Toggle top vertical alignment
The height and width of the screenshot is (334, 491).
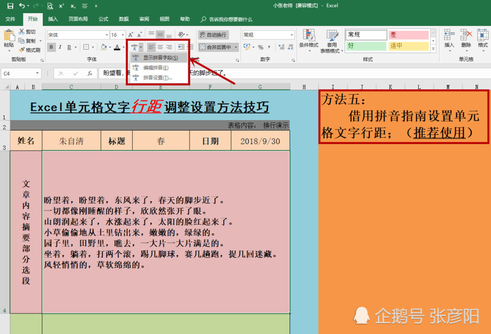pyautogui.click(x=151, y=34)
